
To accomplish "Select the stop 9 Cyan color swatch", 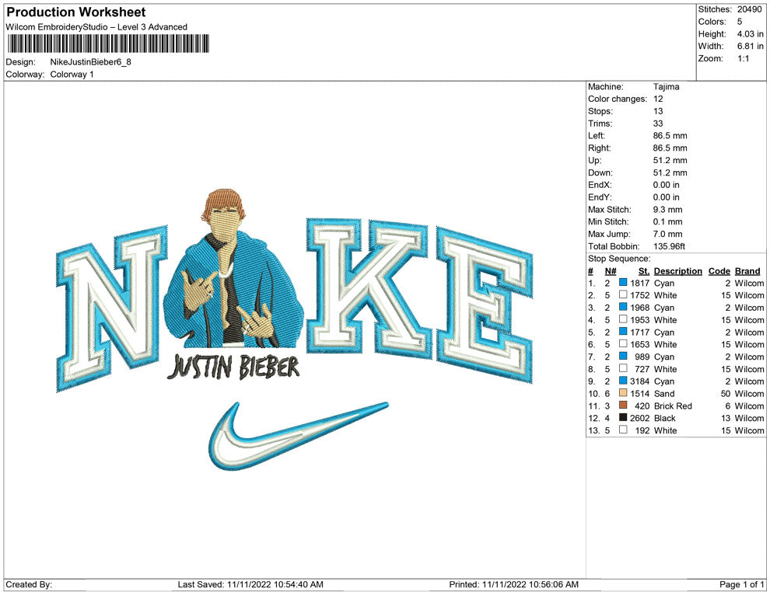I will pos(623,381).
